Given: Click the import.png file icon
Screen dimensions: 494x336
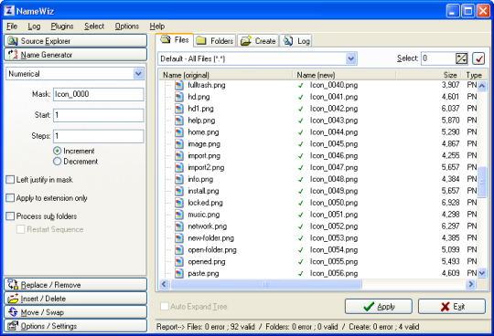Looking at the screenshot, I should 179,155.
